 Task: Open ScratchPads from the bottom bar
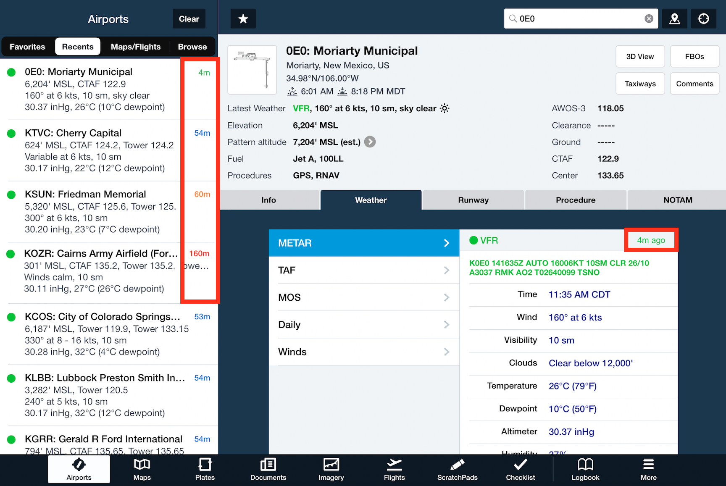click(457, 469)
